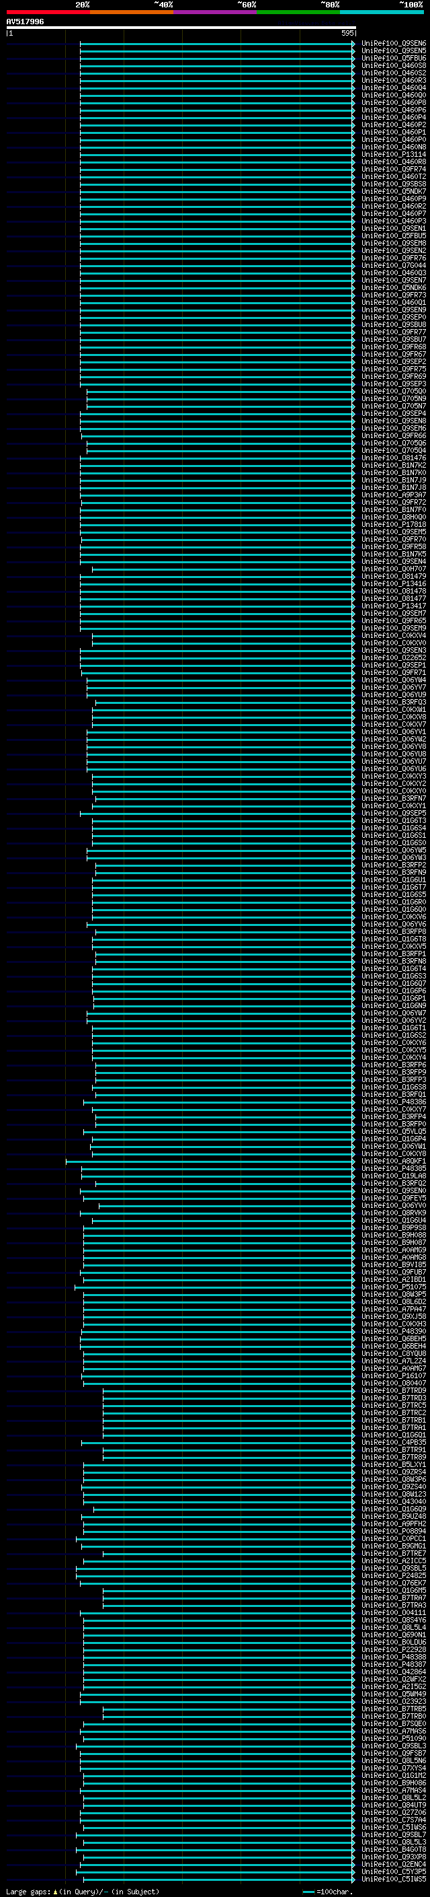Select label UniRef100_O81476
430x1897 pixels.
point(394,458)
